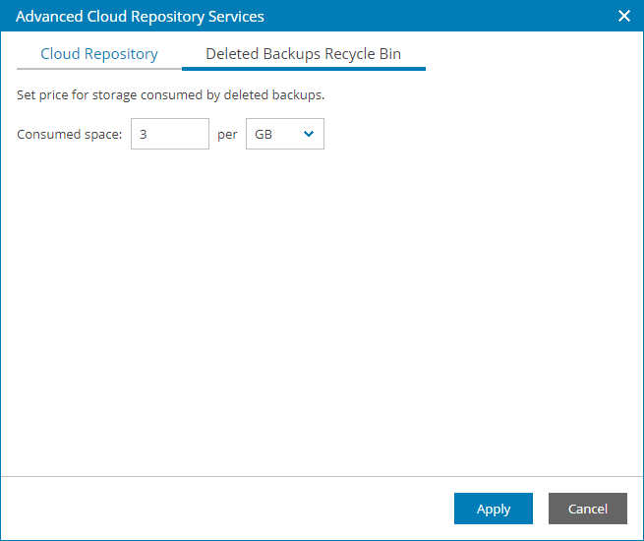Switch to the Cloud Repository tab

(x=99, y=54)
